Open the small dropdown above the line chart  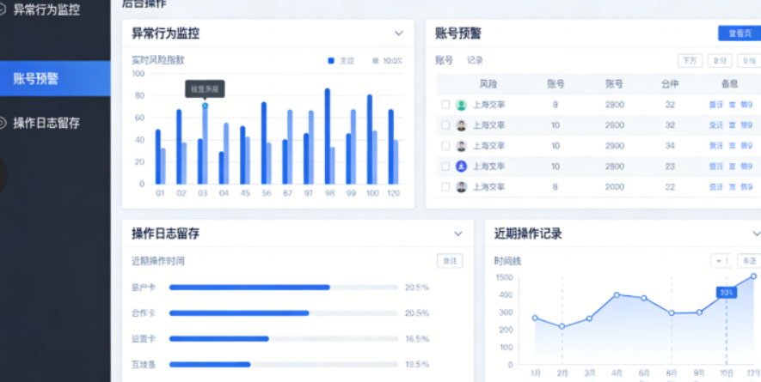click(721, 260)
